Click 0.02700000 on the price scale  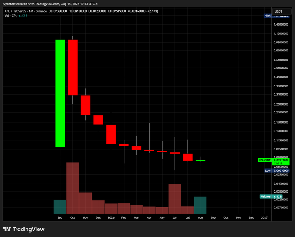[281, 207]
